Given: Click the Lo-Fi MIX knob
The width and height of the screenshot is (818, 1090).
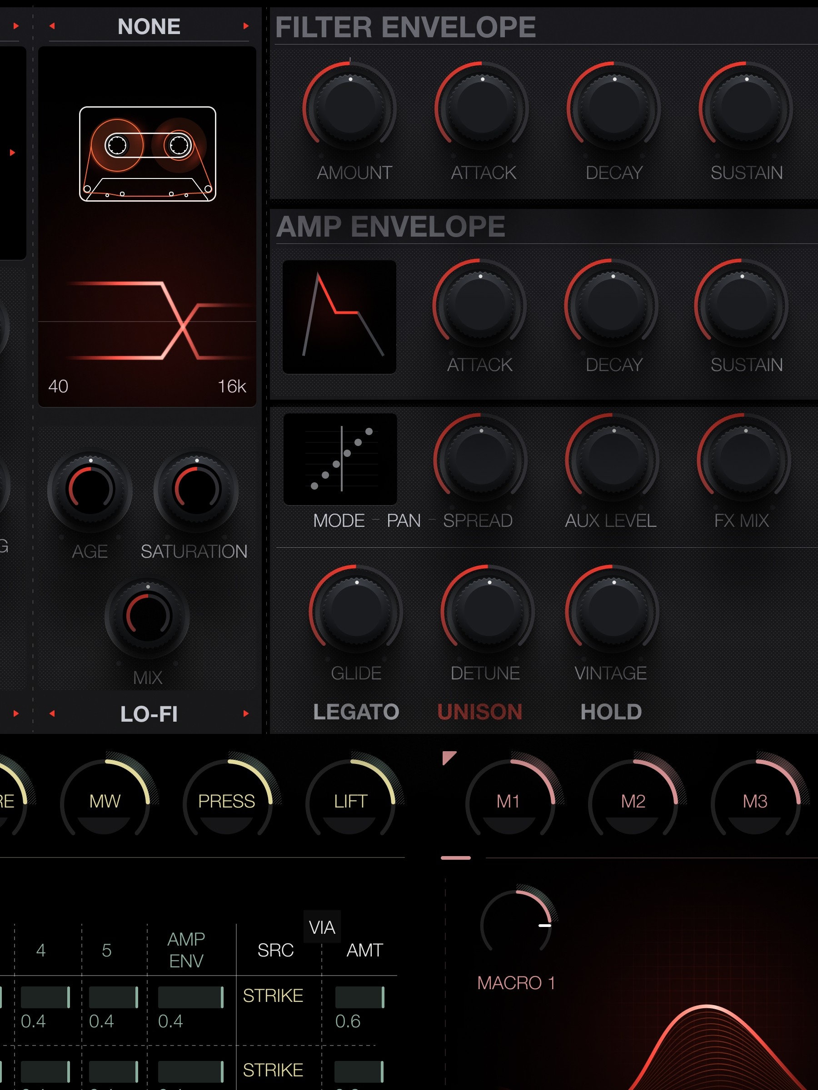Looking at the screenshot, I should [x=147, y=617].
